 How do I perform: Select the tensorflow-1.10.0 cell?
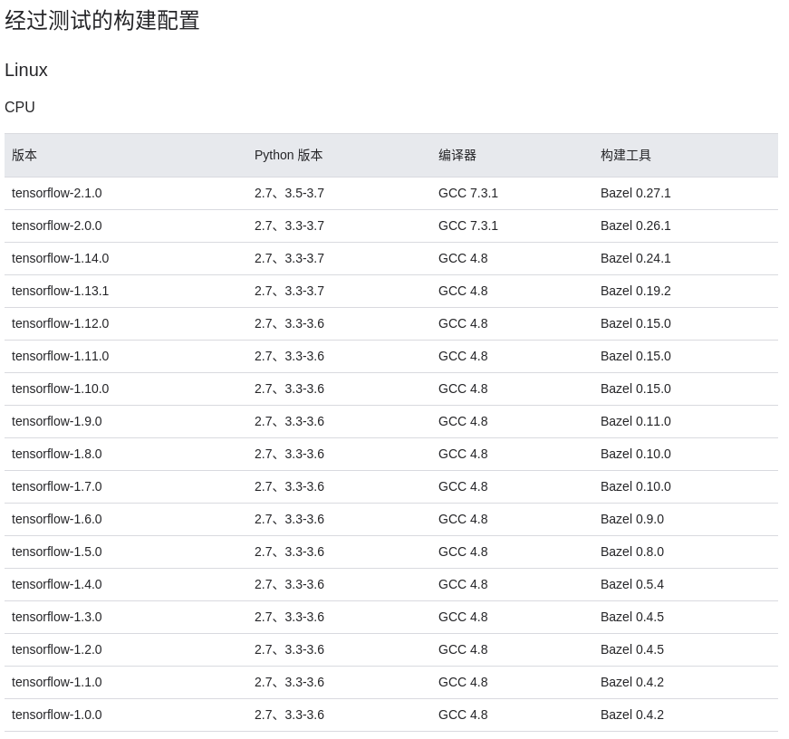pyautogui.click(x=61, y=389)
